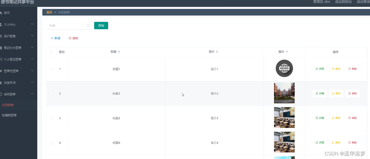This screenshot has width=370, height=159.
Task: Check the checkbox for row 2
Action: coord(51,93)
